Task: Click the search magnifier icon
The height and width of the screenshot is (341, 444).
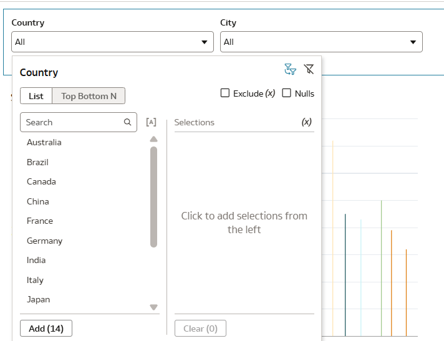Action: tap(128, 122)
